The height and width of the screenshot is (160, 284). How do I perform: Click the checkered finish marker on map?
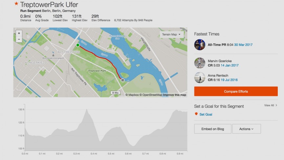(x=122, y=80)
